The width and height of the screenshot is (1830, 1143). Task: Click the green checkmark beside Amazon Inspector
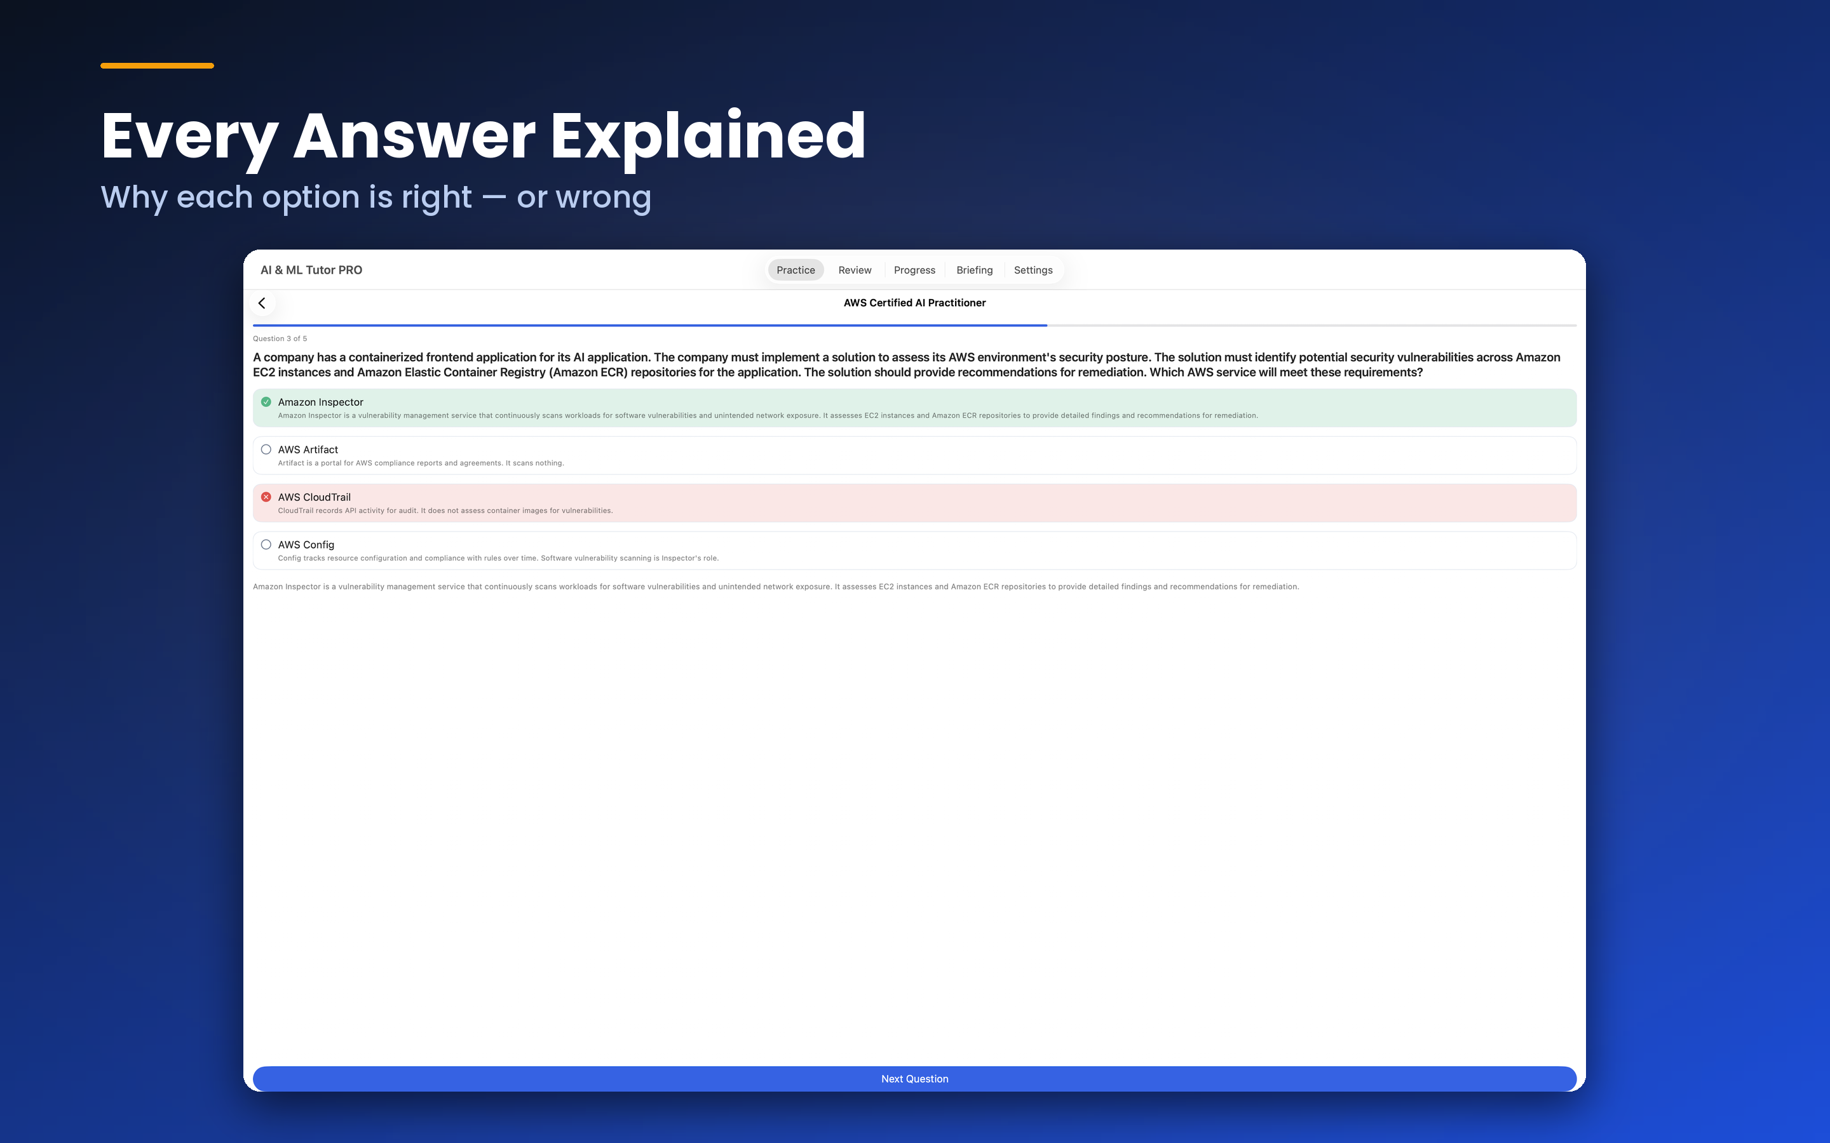coord(266,401)
